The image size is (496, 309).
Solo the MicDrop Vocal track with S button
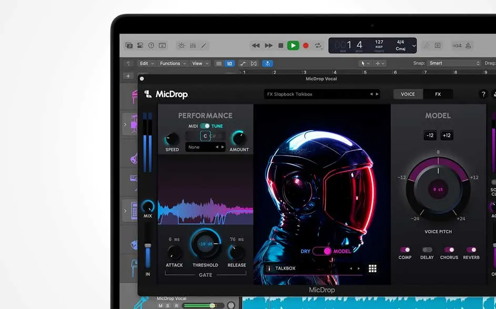click(x=167, y=304)
